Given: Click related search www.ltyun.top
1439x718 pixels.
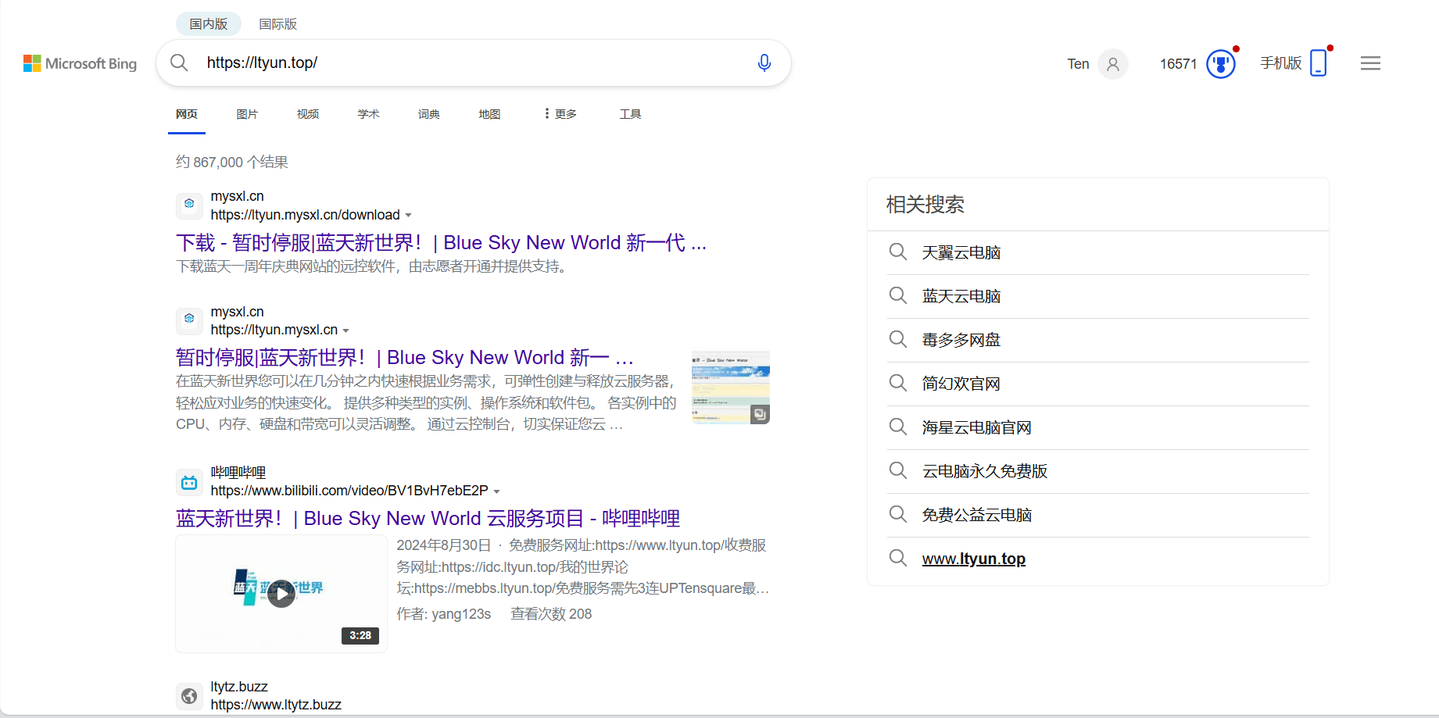Looking at the screenshot, I should 974,559.
